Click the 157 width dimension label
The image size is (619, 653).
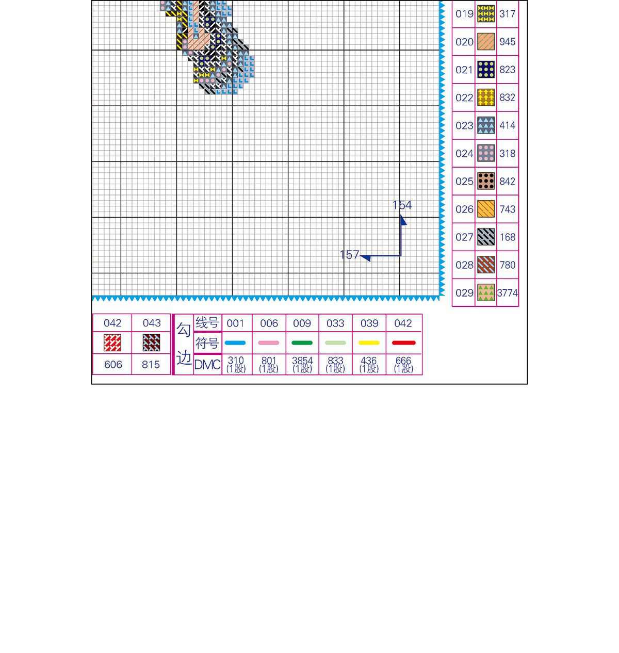(x=349, y=255)
